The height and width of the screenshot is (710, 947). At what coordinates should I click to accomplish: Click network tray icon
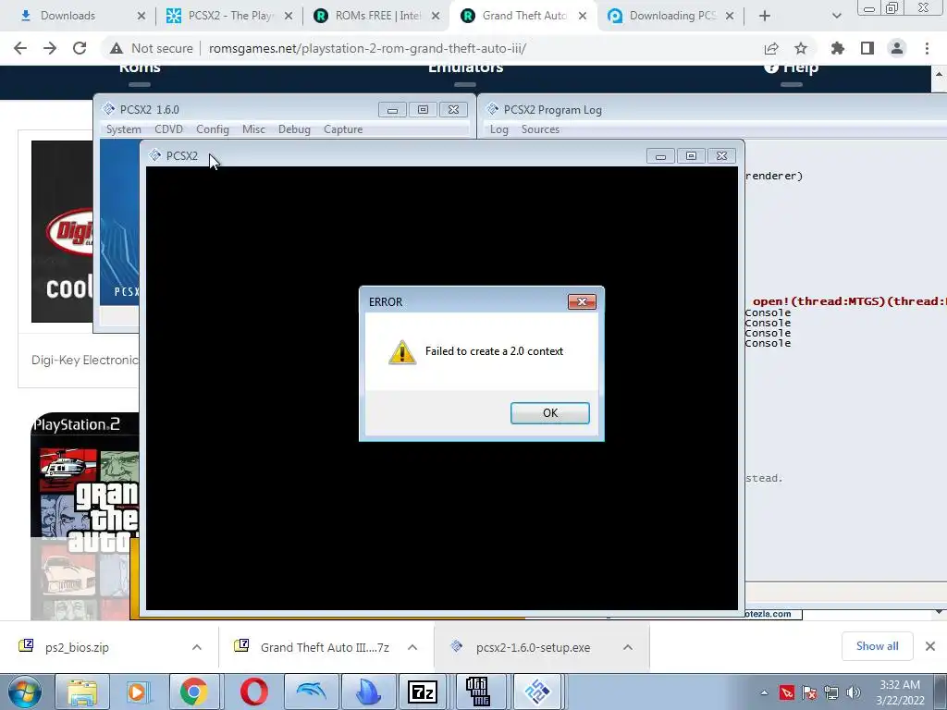[x=831, y=692]
